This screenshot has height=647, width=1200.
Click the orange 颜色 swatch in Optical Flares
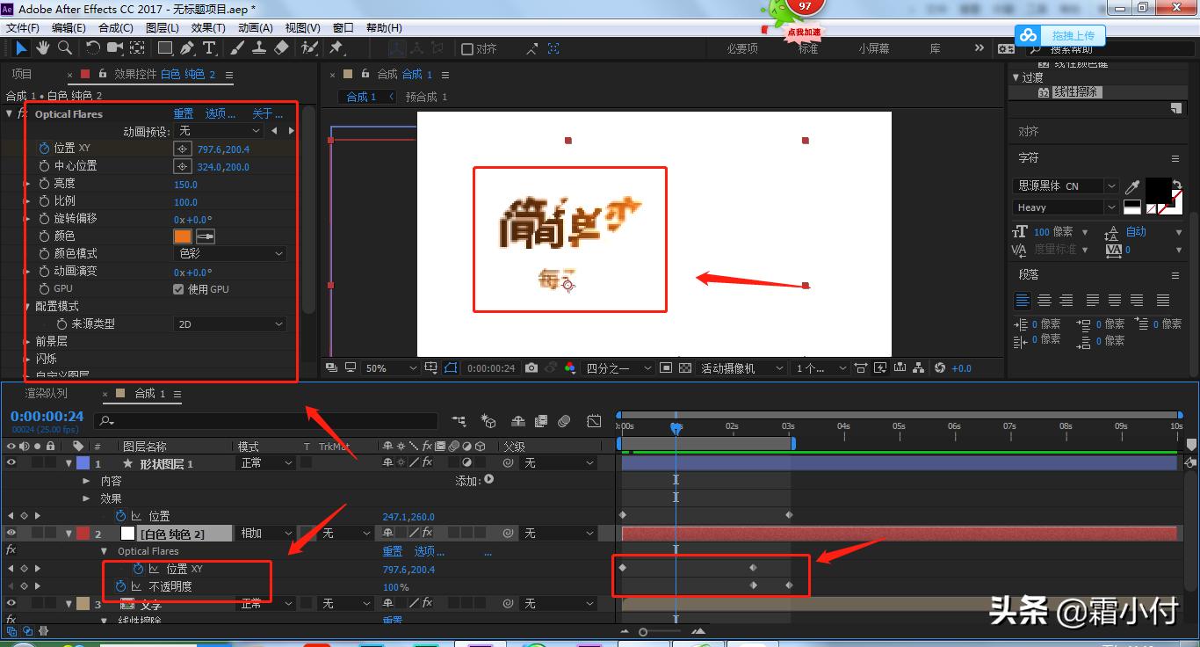tap(184, 236)
